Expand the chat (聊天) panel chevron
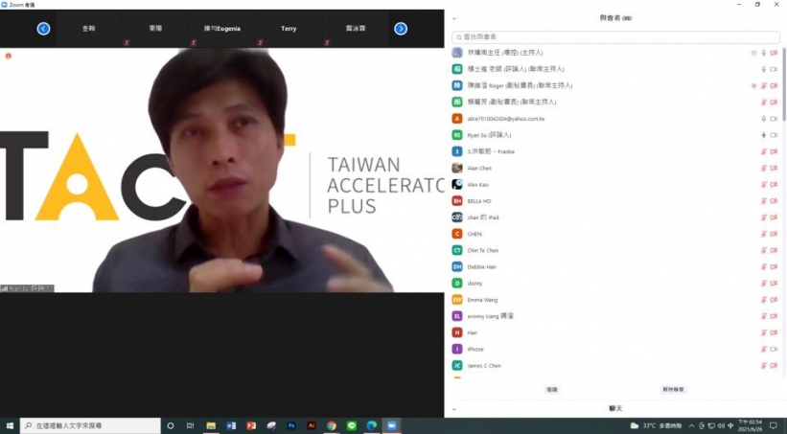 point(454,409)
